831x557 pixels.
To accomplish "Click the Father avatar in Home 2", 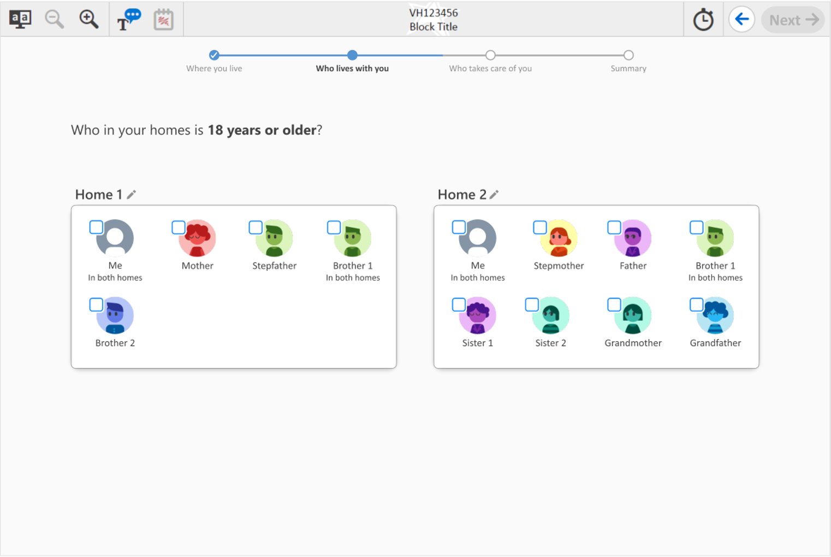I will point(633,239).
